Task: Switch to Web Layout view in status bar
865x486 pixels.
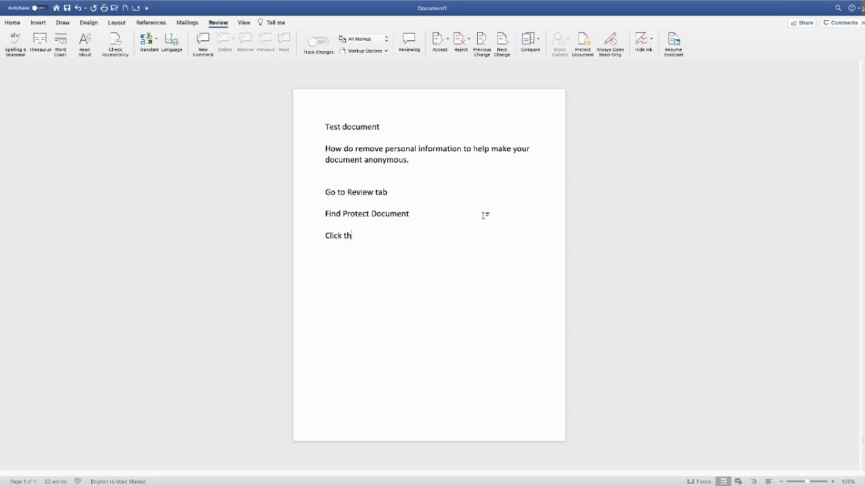Action: pyautogui.click(x=739, y=481)
